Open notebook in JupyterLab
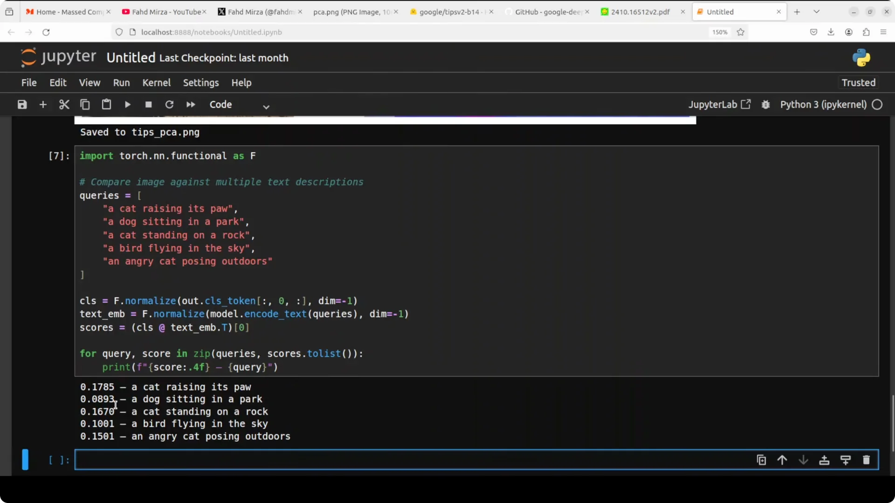 click(x=719, y=104)
